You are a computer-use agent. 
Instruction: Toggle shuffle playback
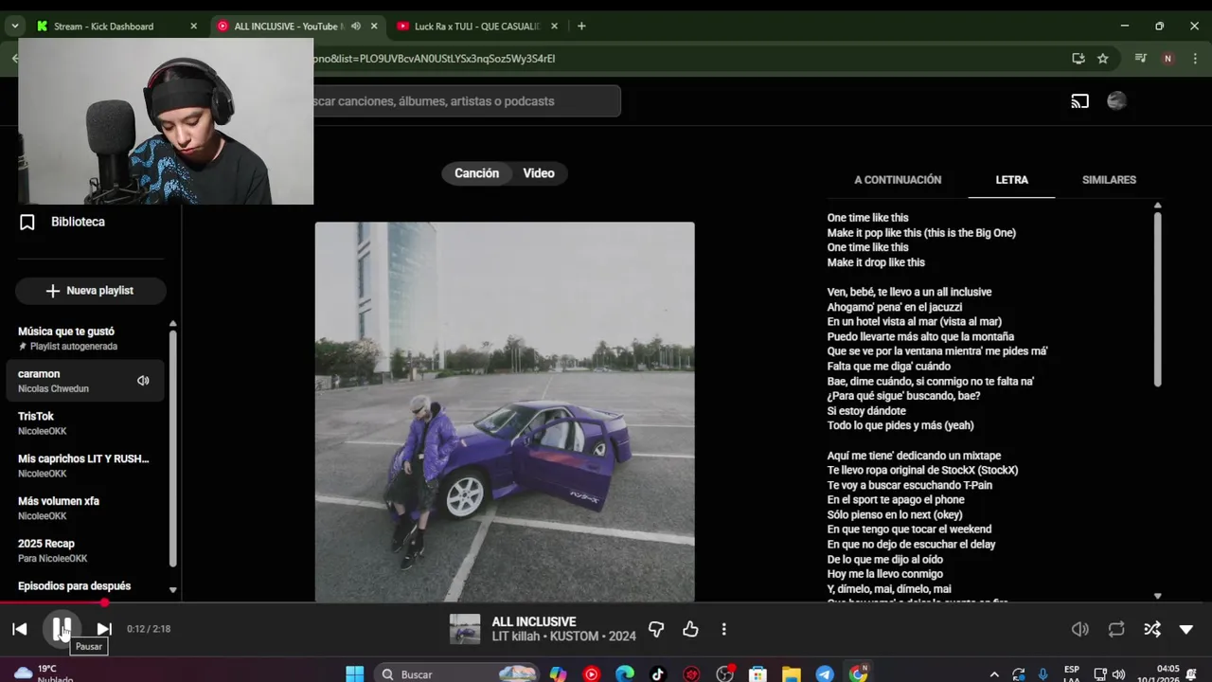pyautogui.click(x=1152, y=629)
